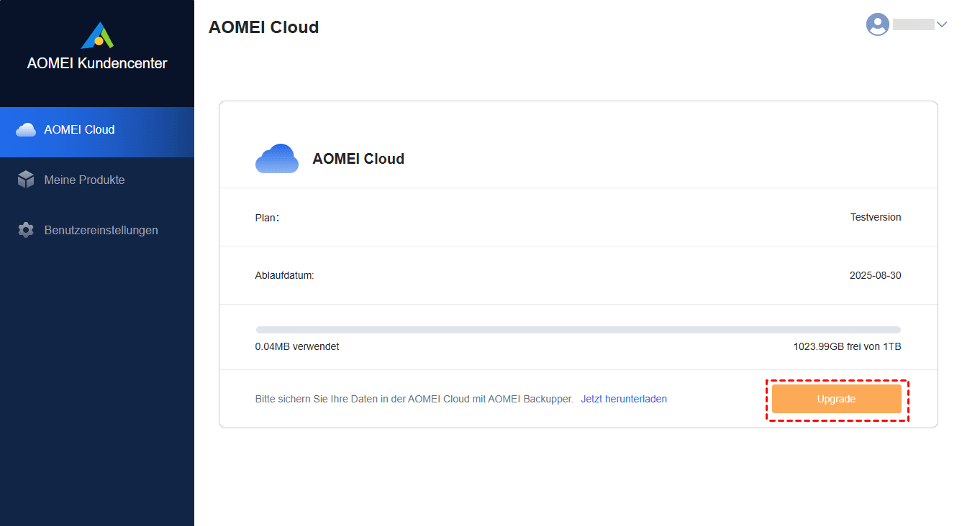Click the 1023.99GB frei von 1TB text
This screenshot has height=526, width=962.
[847, 346]
